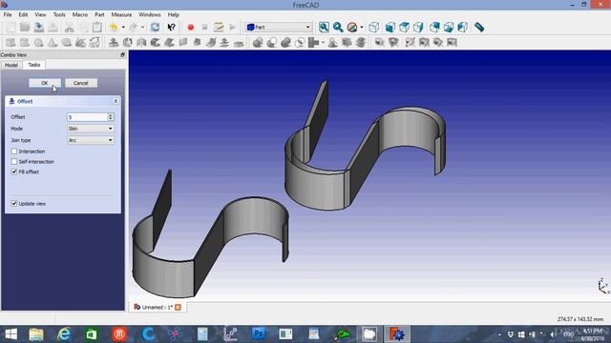
Task: Open the Part menu
Action: (99, 14)
